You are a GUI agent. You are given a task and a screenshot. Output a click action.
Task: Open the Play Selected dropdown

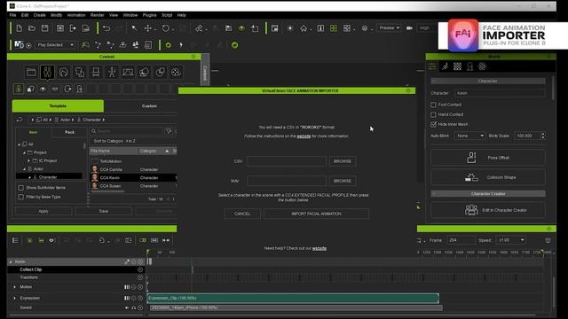click(55, 45)
